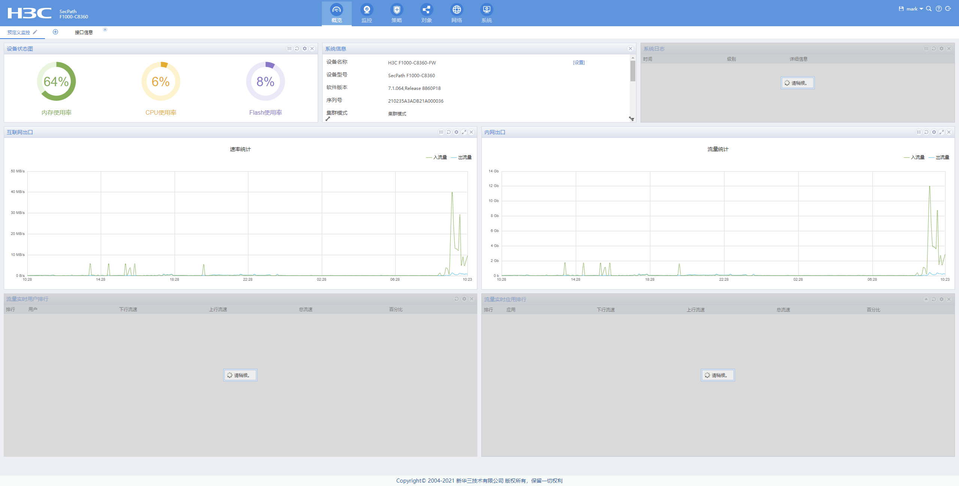Open the search magnifier in header

pyautogui.click(x=929, y=9)
